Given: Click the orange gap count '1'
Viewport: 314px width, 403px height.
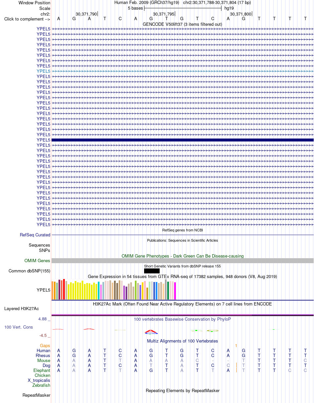Looking at the screenshot, I should [236, 346].
